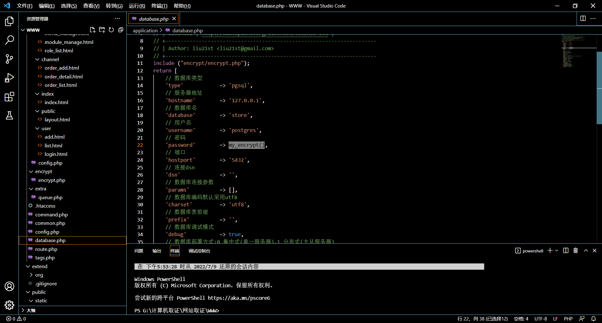Click application in the breadcrumb

point(145,30)
